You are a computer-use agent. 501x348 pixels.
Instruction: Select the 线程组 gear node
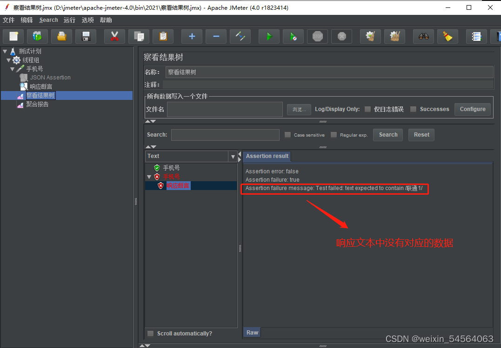click(31, 60)
